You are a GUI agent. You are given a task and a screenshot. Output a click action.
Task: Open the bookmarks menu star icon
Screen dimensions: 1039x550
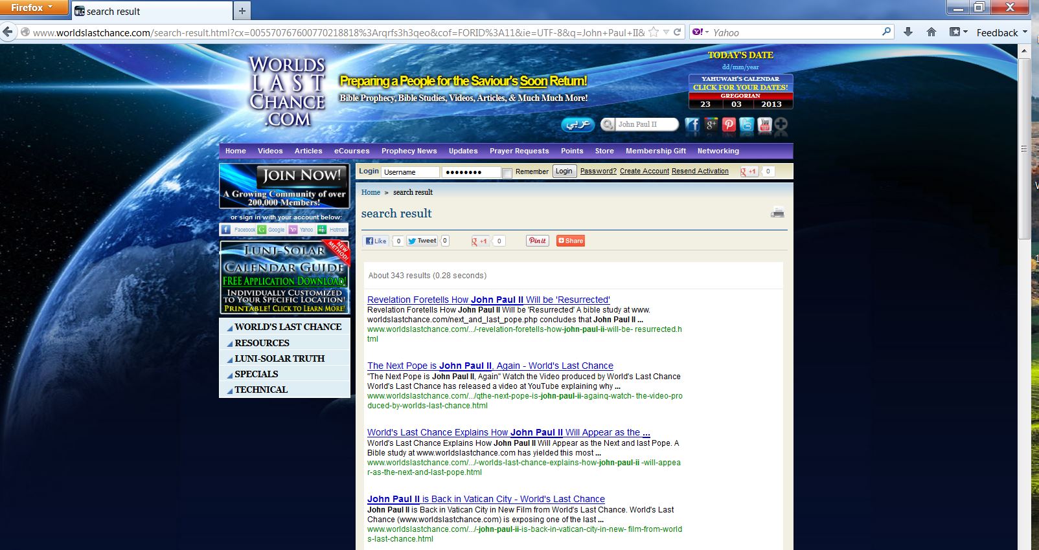[955, 32]
